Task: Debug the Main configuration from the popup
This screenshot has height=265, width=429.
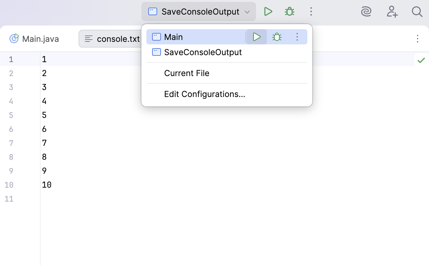Action: click(277, 37)
